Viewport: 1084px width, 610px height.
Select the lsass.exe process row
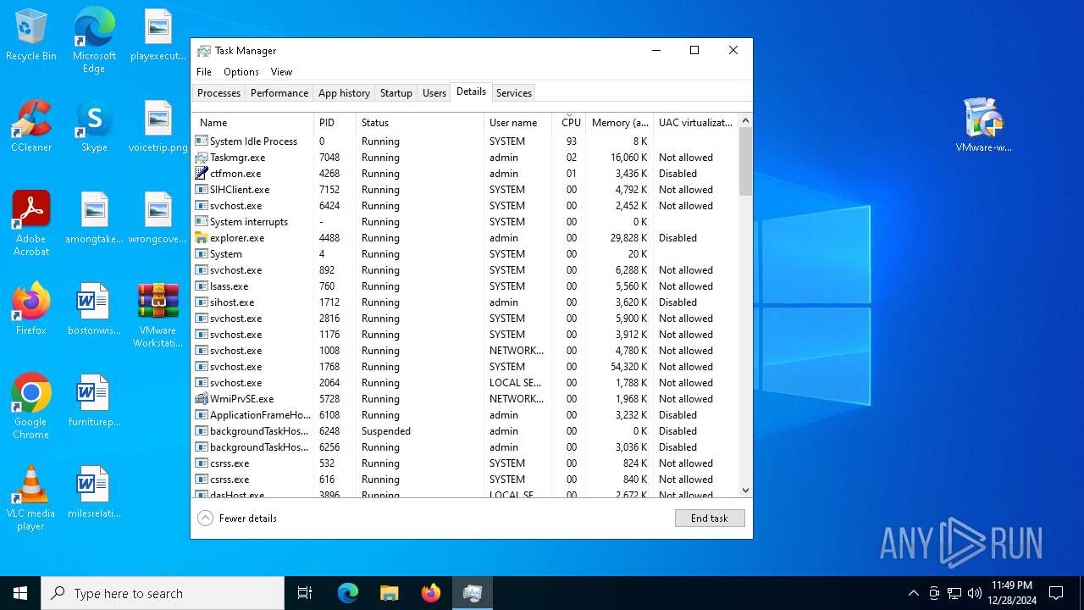[465, 286]
